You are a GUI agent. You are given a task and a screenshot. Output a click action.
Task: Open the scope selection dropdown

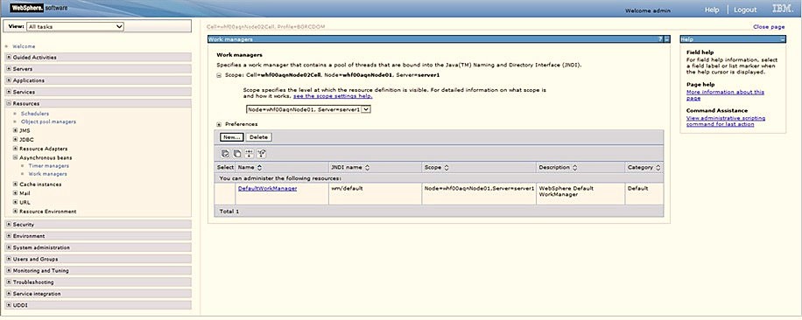click(x=308, y=109)
